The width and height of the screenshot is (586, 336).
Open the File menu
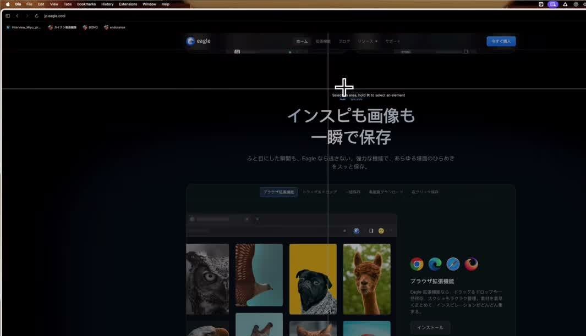click(29, 4)
